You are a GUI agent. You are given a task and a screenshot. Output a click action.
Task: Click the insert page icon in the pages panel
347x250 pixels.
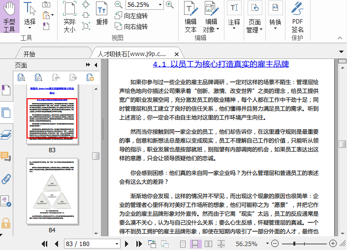(x=90, y=78)
